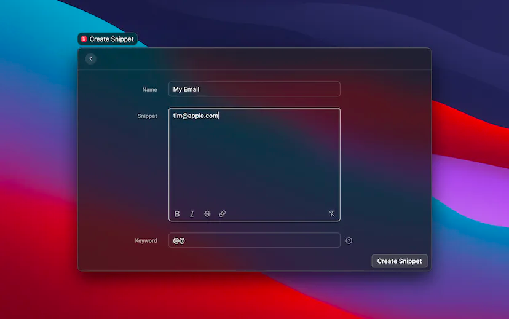Click the Create Snippet button
509x319 pixels.
tap(400, 261)
